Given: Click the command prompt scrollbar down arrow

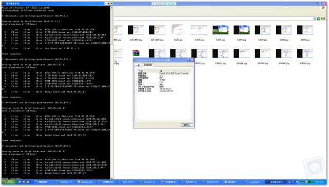Looking at the screenshot, I should 112,178.
